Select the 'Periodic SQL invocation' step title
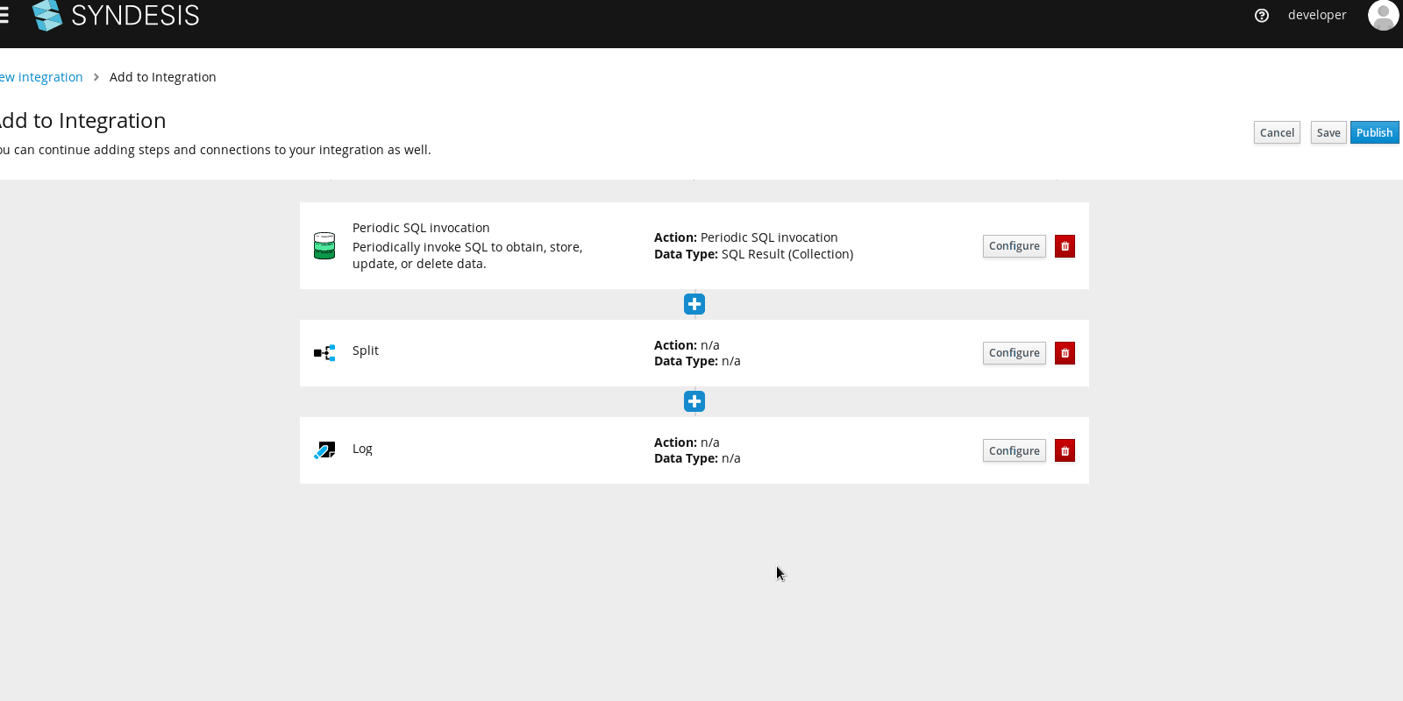The height and width of the screenshot is (701, 1403). [x=421, y=228]
